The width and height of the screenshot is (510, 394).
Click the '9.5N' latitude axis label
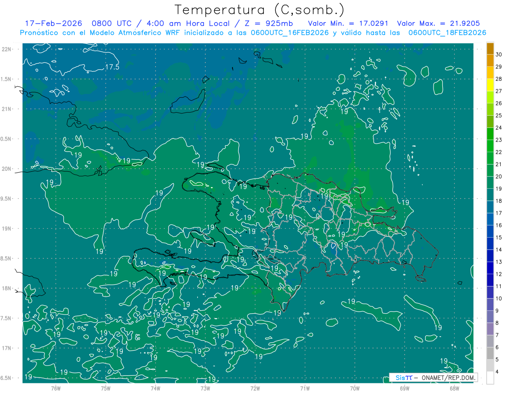pyautogui.click(x=6, y=198)
